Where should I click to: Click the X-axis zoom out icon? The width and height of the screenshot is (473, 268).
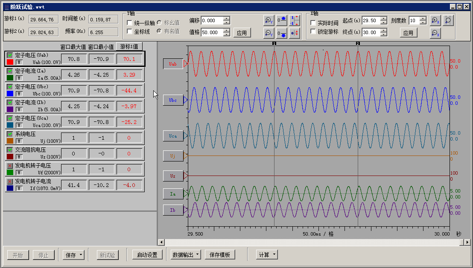pyautogui.click(x=435, y=33)
